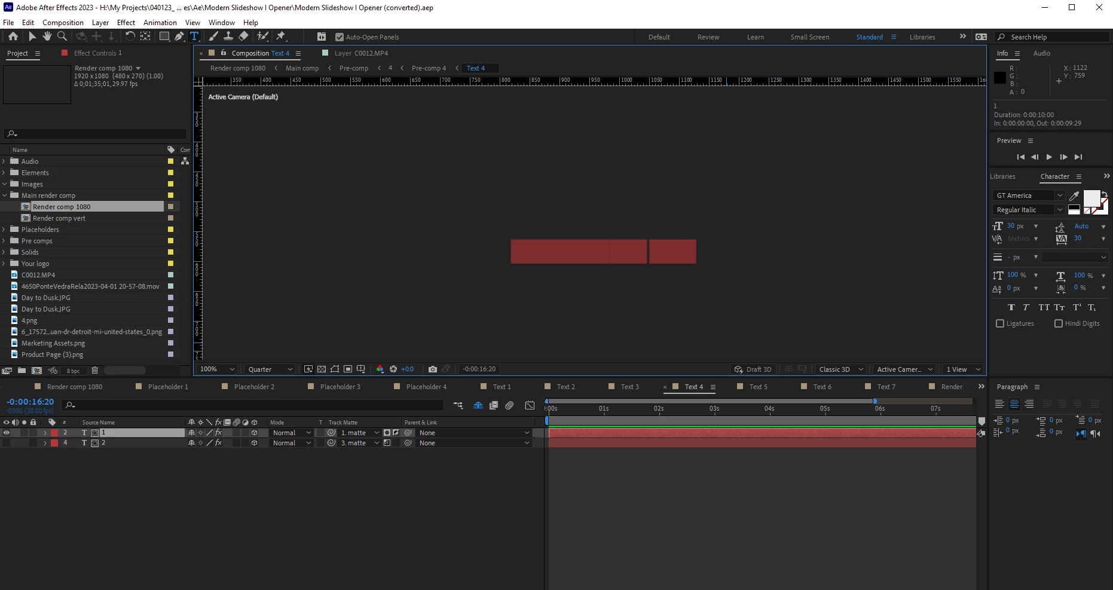
Task: Select the Clone Stamp tool
Action: click(228, 36)
